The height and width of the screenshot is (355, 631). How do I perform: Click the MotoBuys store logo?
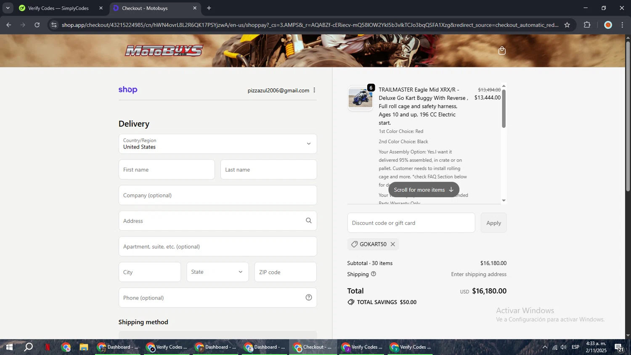click(164, 51)
